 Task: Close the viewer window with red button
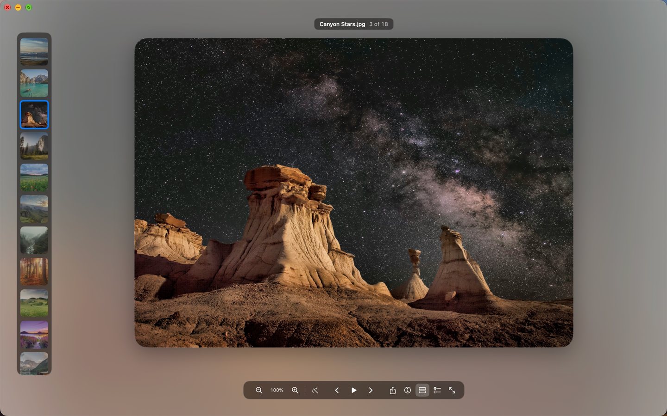[7, 7]
